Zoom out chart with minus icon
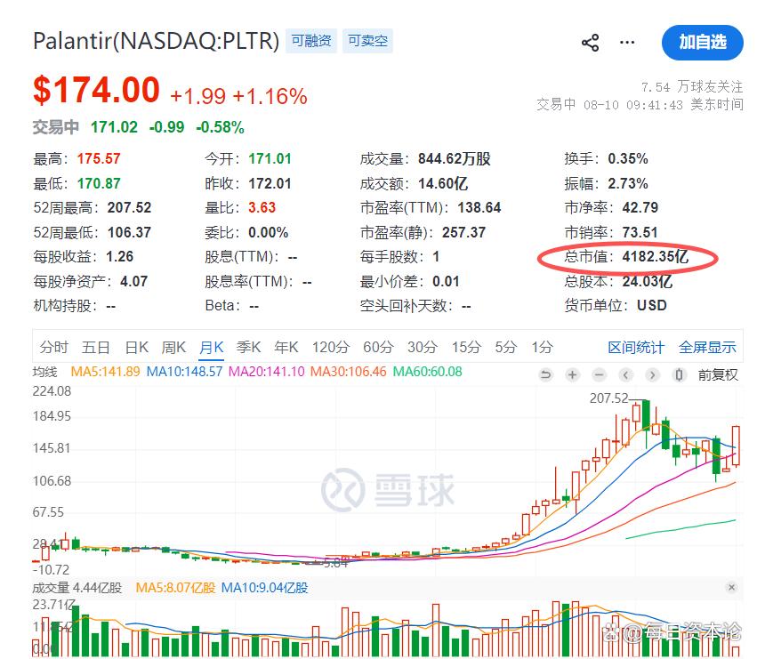 (x=600, y=374)
